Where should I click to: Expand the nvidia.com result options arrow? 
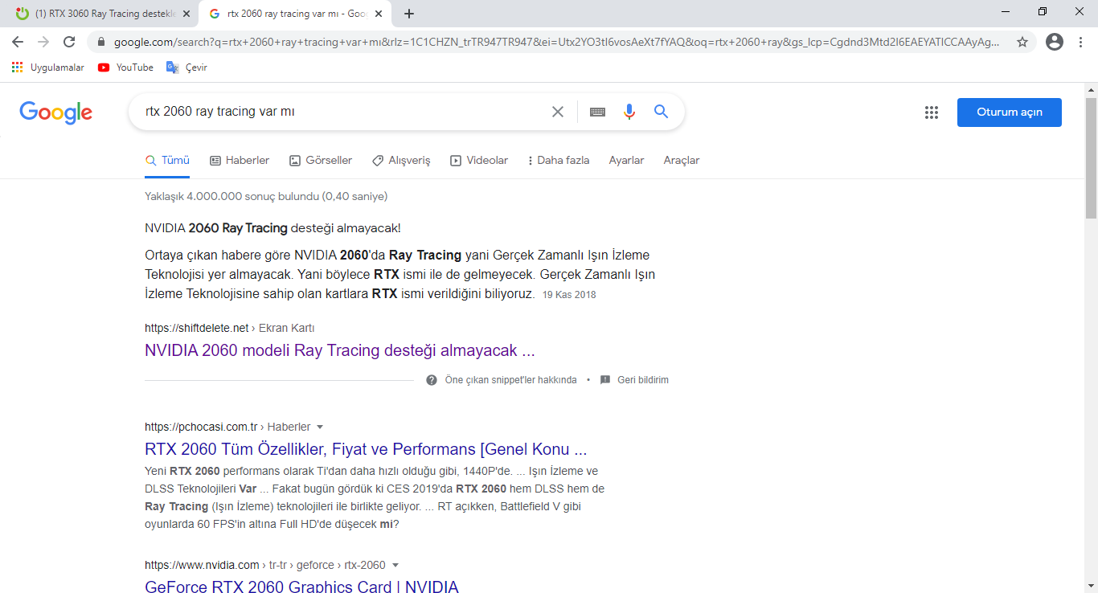[x=395, y=565]
